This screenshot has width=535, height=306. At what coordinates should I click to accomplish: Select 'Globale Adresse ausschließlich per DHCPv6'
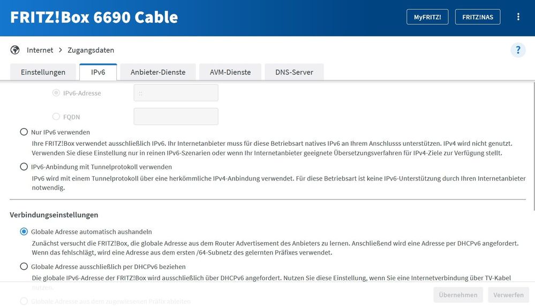[24, 266]
